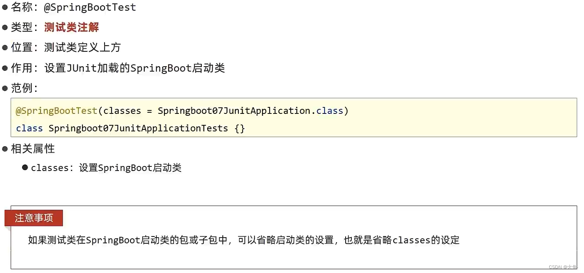The image size is (584, 273).
Task: Click the note sentence about omitting classes
Action: pos(244,240)
